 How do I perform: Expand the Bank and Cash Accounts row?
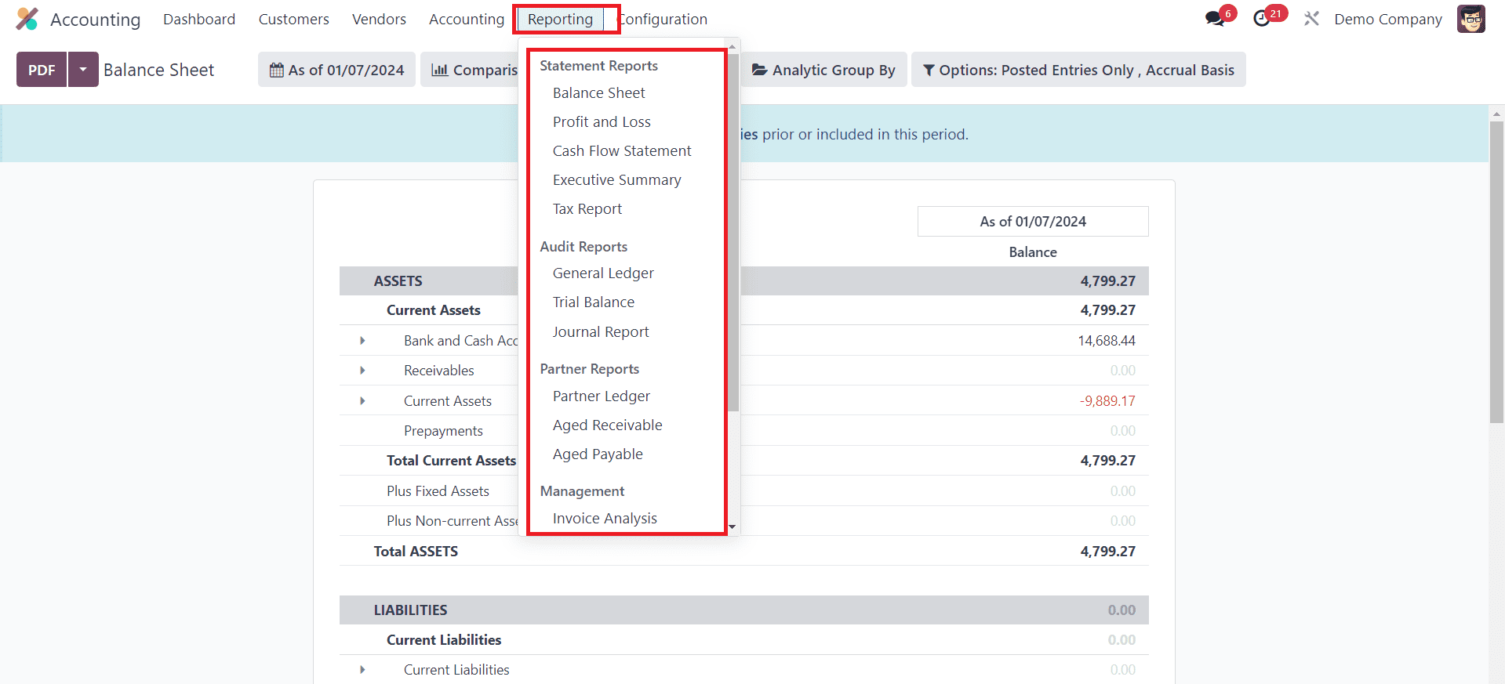[362, 341]
